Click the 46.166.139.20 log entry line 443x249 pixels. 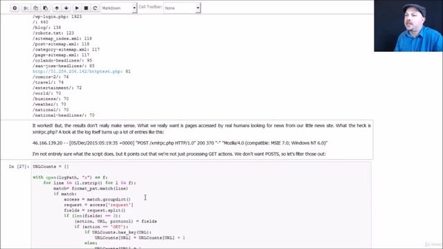pos(180,143)
